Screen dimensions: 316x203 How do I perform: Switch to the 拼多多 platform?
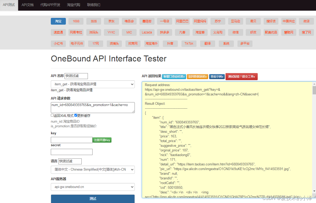point(165,32)
